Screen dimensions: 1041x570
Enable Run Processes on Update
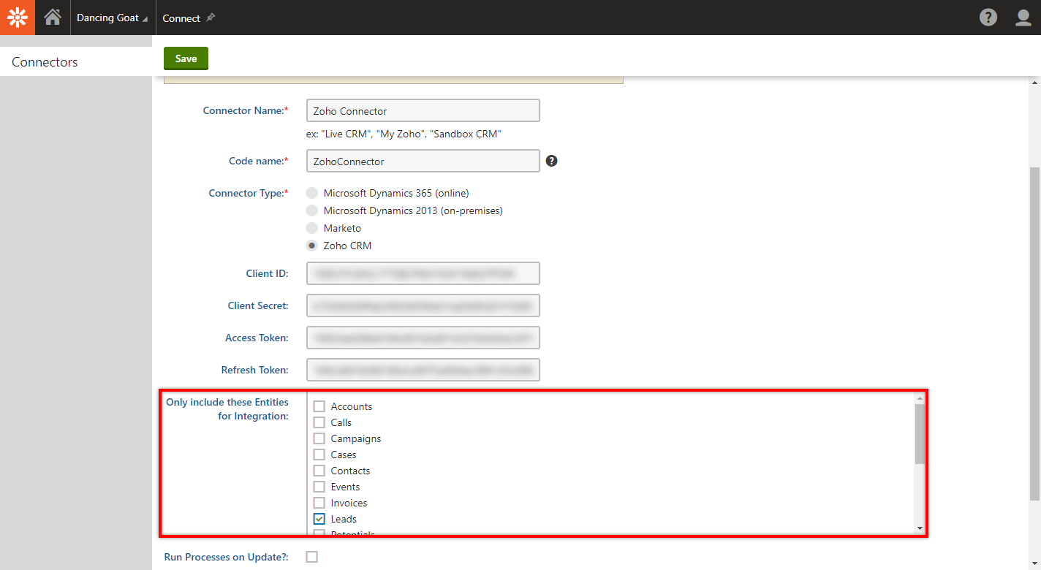click(x=312, y=557)
